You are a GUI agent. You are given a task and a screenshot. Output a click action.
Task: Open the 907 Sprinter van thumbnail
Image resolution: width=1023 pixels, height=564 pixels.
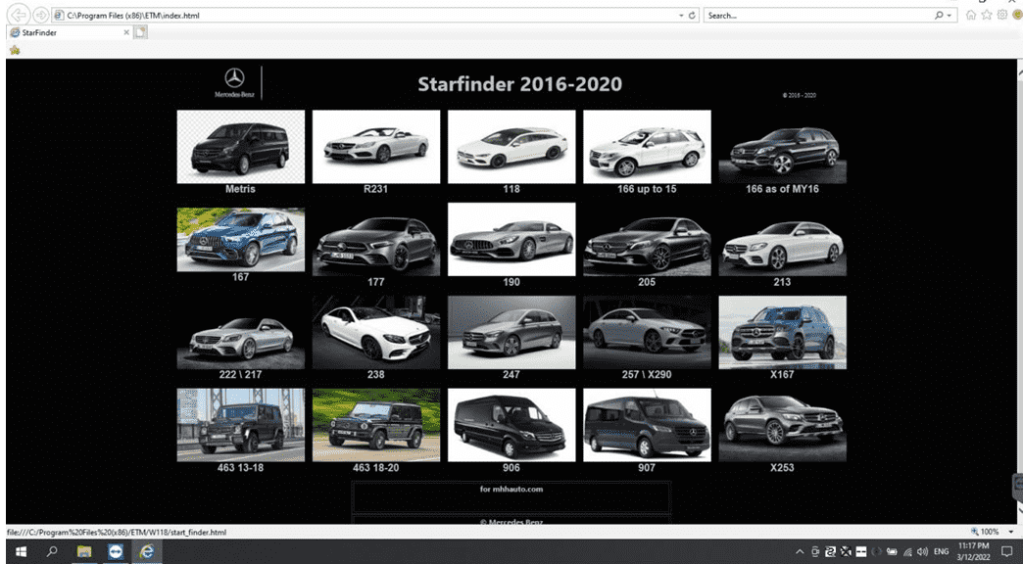click(x=647, y=425)
